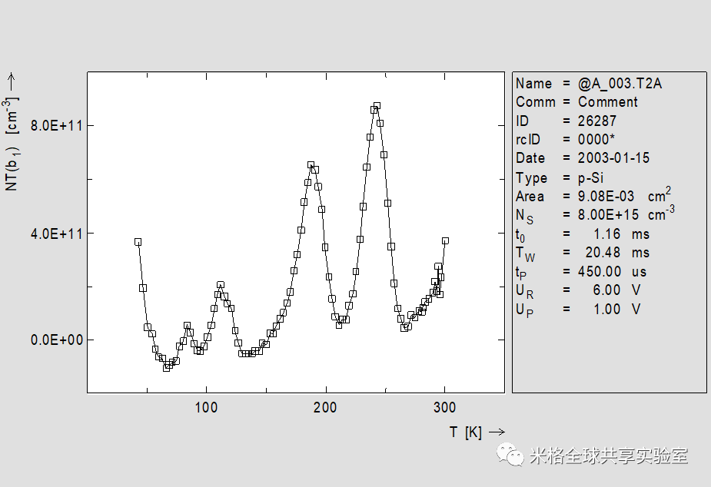The height and width of the screenshot is (487, 711).
Task: Click the Name value @A_003.T2A
Action: [x=620, y=84]
